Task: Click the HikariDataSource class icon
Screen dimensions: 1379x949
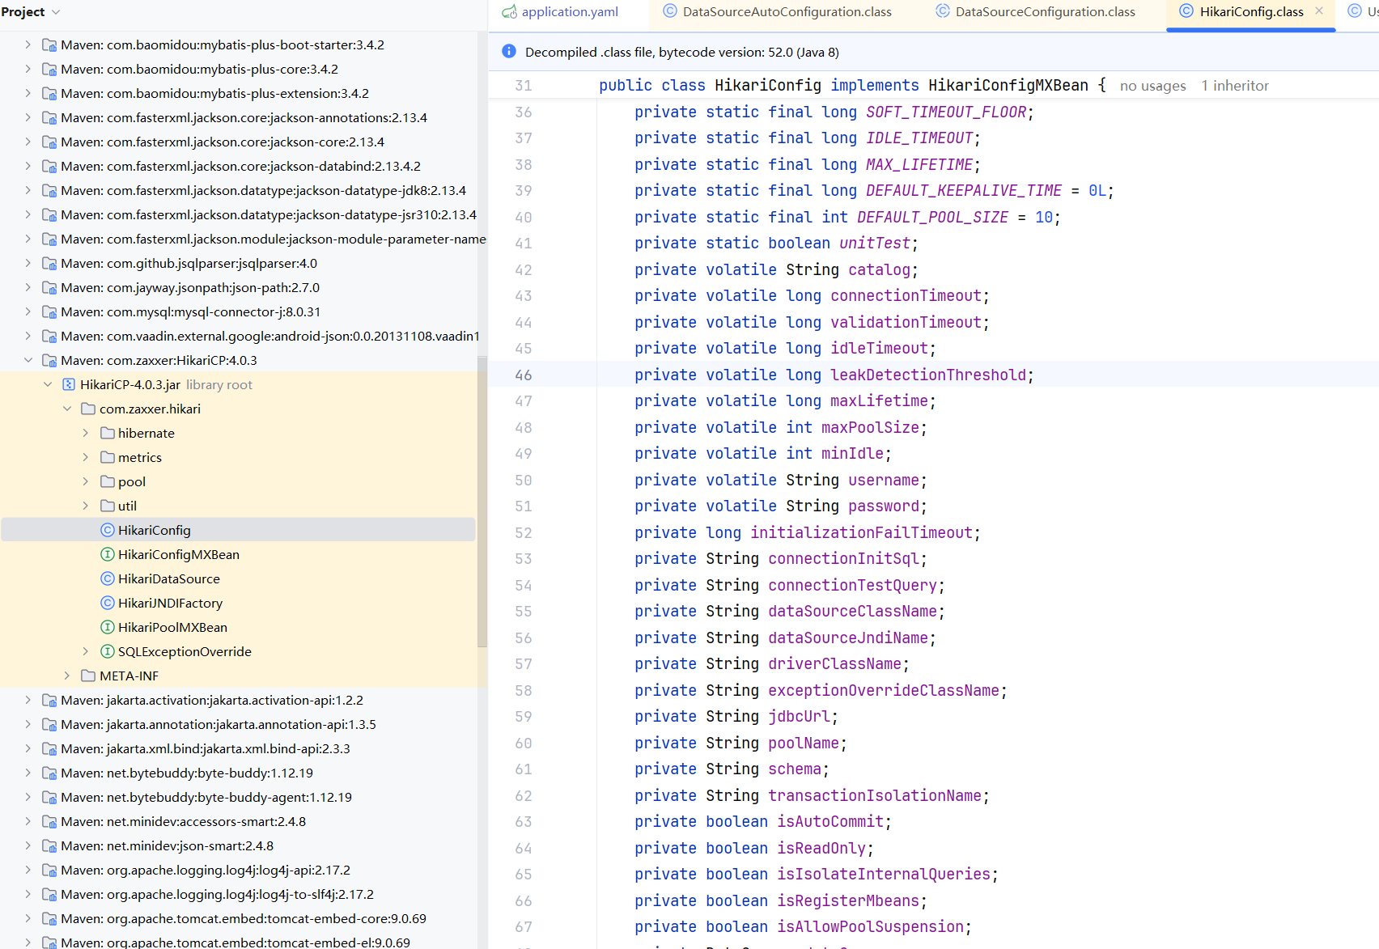Action: click(x=108, y=578)
